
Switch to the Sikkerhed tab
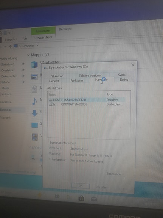click(x=57, y=76)
